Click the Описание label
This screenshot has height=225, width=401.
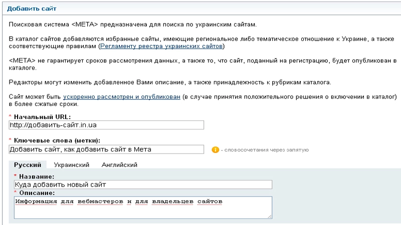[37, 193]
